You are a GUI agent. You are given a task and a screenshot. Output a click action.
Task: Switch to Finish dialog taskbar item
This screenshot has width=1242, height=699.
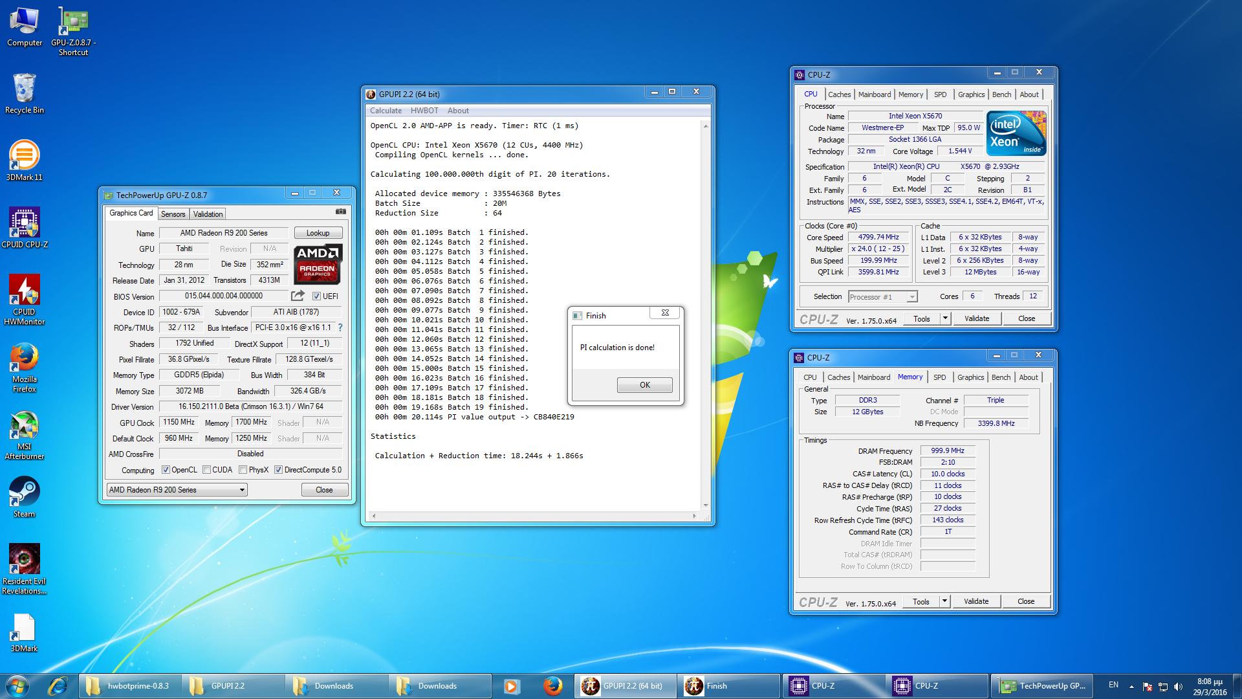tap(728, 686)
